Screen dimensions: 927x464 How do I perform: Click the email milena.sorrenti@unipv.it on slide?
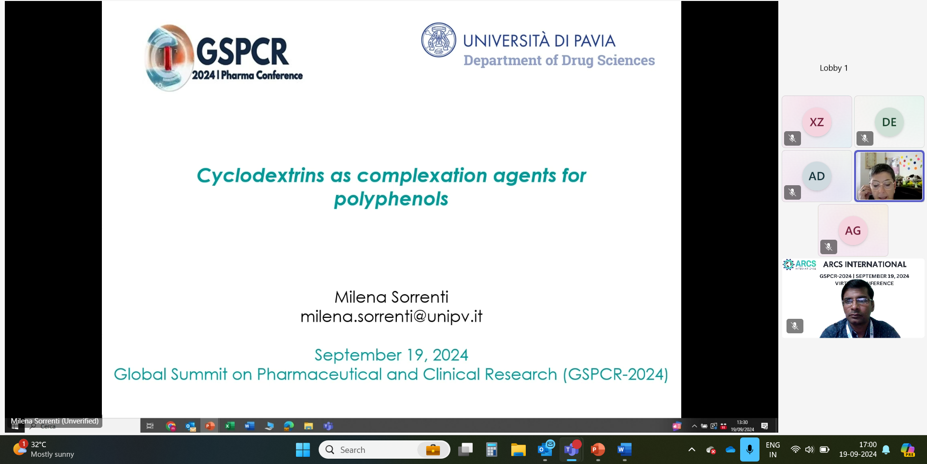coord(392,316)
